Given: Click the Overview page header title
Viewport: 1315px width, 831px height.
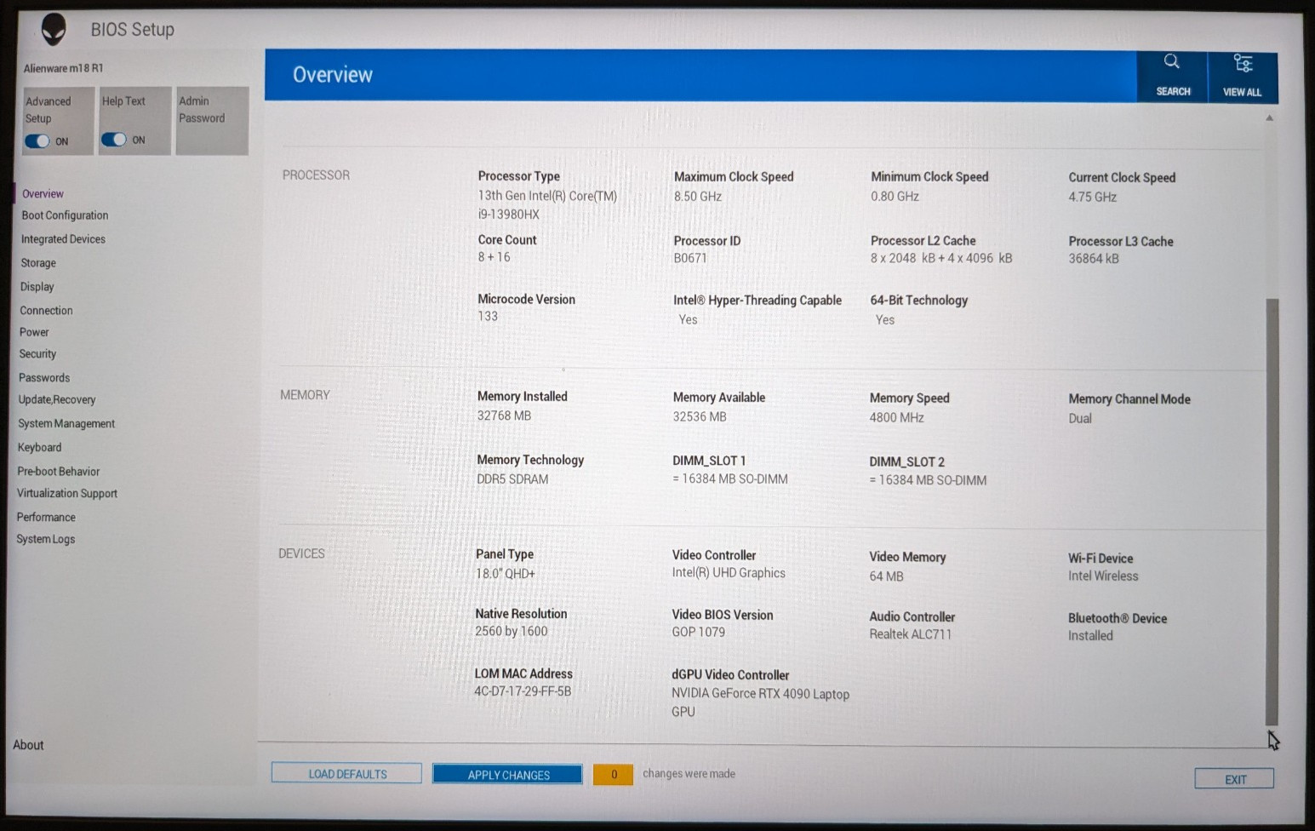Looking at the screenshot, I should pos(333,75).
